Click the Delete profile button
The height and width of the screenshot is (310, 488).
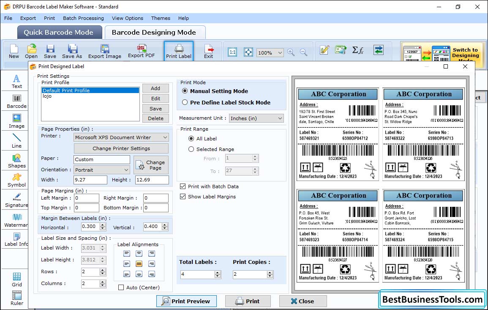155,118
